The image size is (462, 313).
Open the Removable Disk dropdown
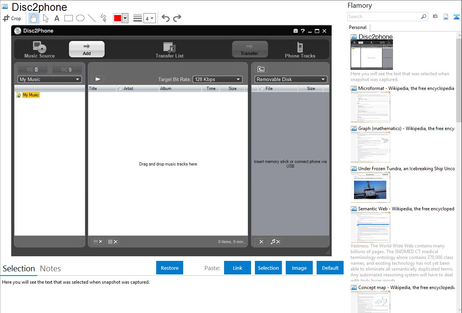click(290, 80)
